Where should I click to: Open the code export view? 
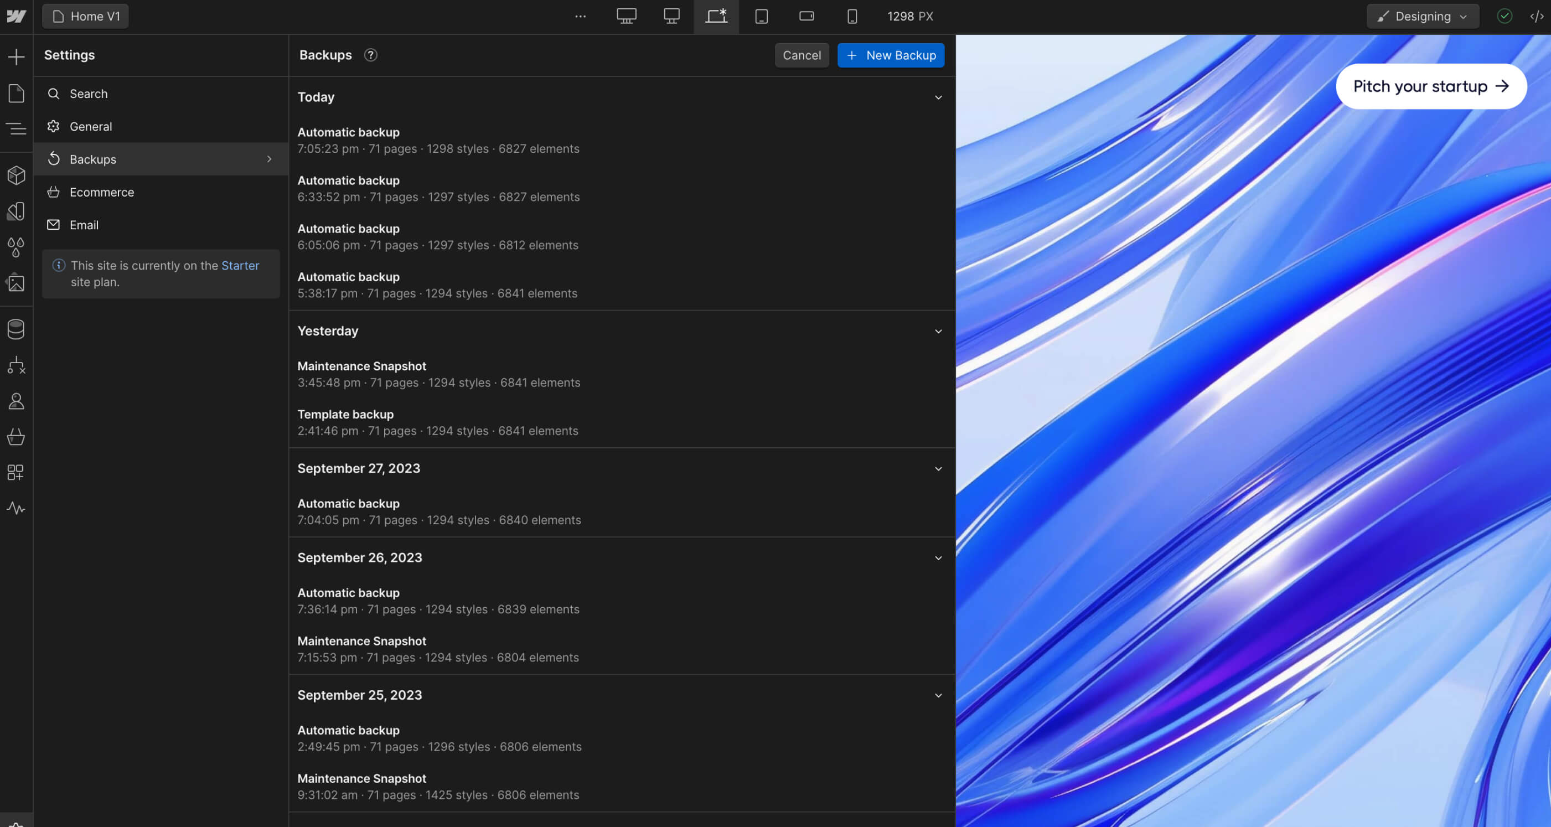pyautogui.click(x=1536, y=16)
